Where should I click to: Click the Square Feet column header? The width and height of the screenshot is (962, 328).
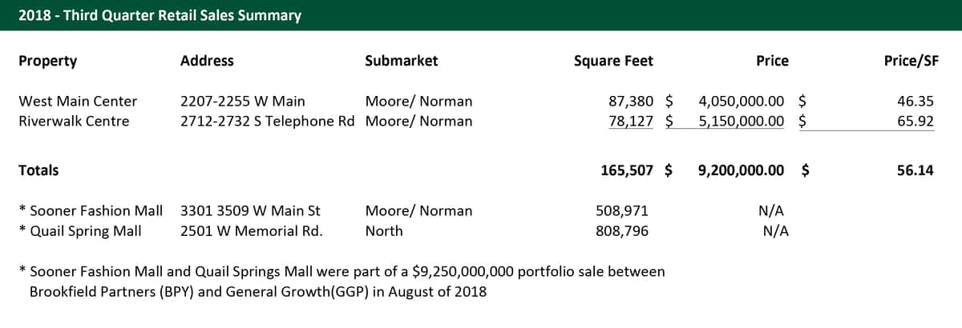coord(613,61)
